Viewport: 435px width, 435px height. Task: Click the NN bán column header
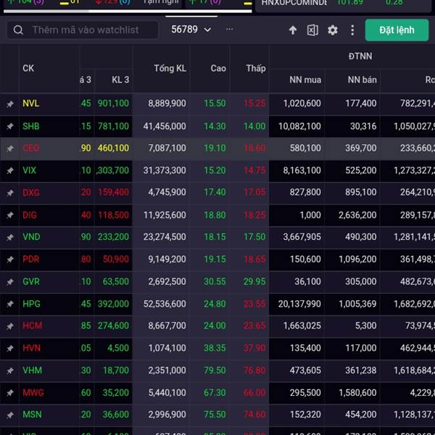pos(362,80)
